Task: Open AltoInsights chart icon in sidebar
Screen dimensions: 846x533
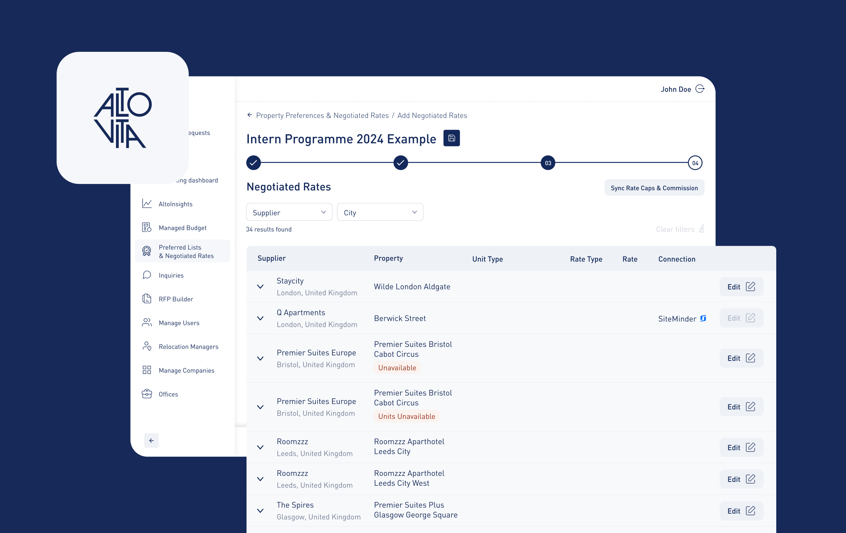Action: 147,204
